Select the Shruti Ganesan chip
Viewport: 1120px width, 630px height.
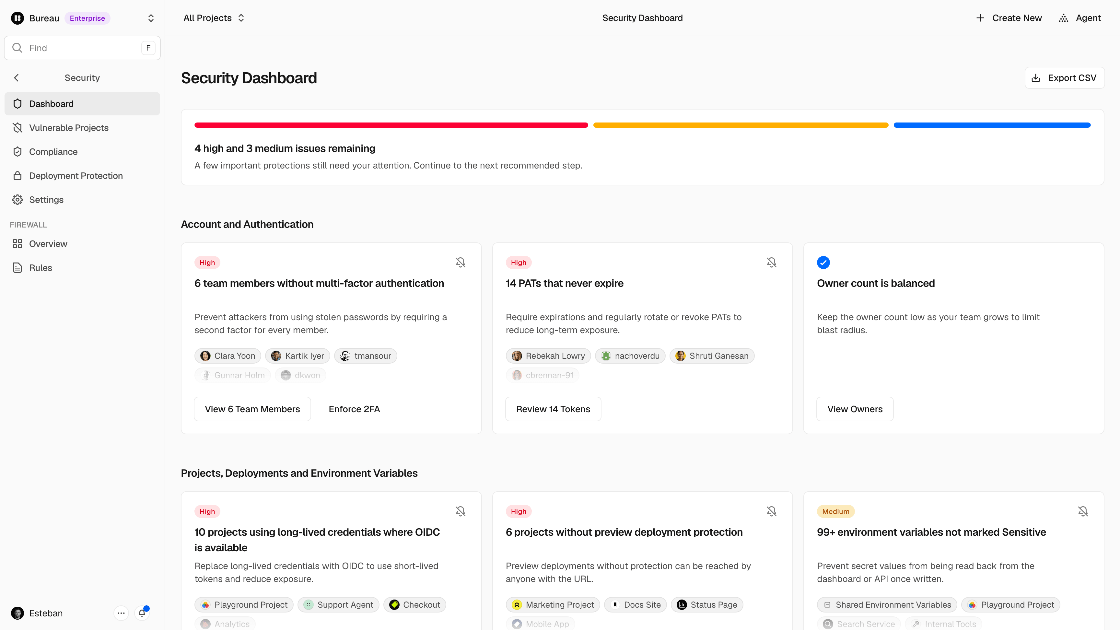pos(712,356)
